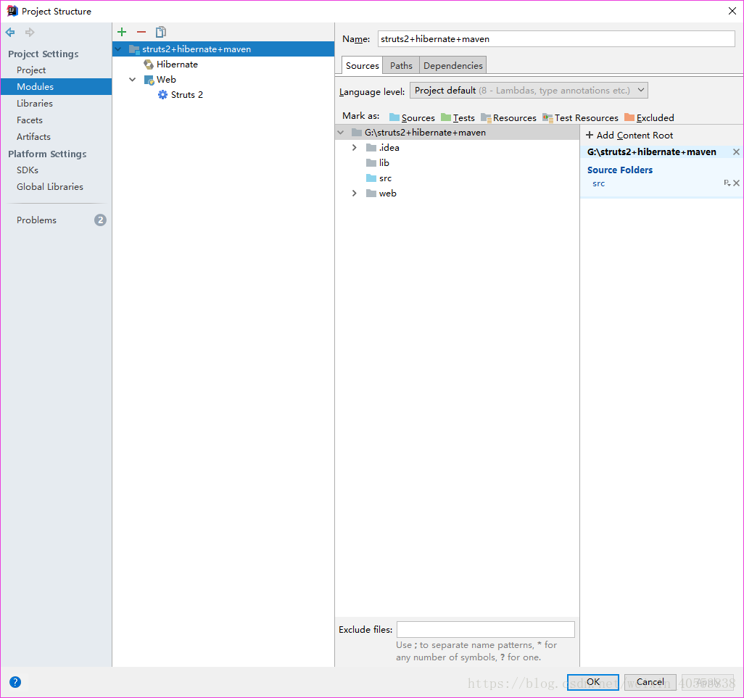The image size is (744, 698).
Task: Click into the module Name field
Action: click(x=556, y=39)
